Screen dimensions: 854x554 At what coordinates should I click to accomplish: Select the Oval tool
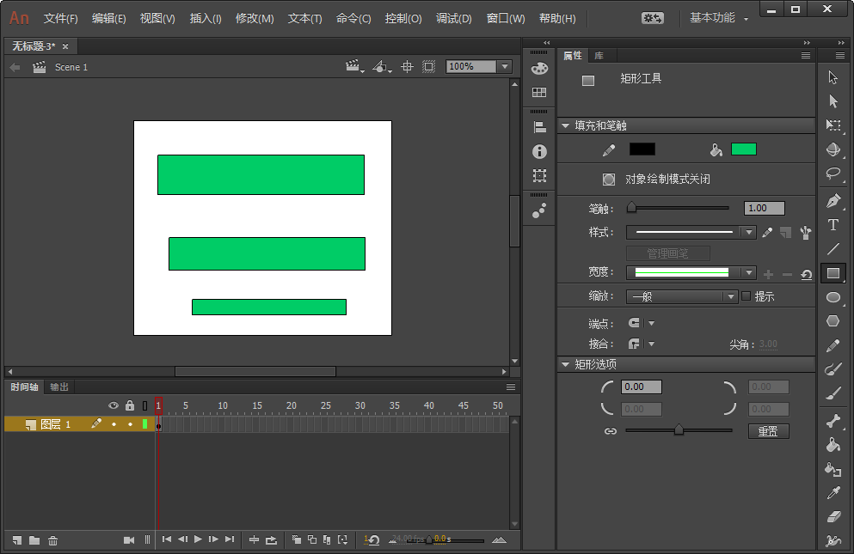(834, 297)
